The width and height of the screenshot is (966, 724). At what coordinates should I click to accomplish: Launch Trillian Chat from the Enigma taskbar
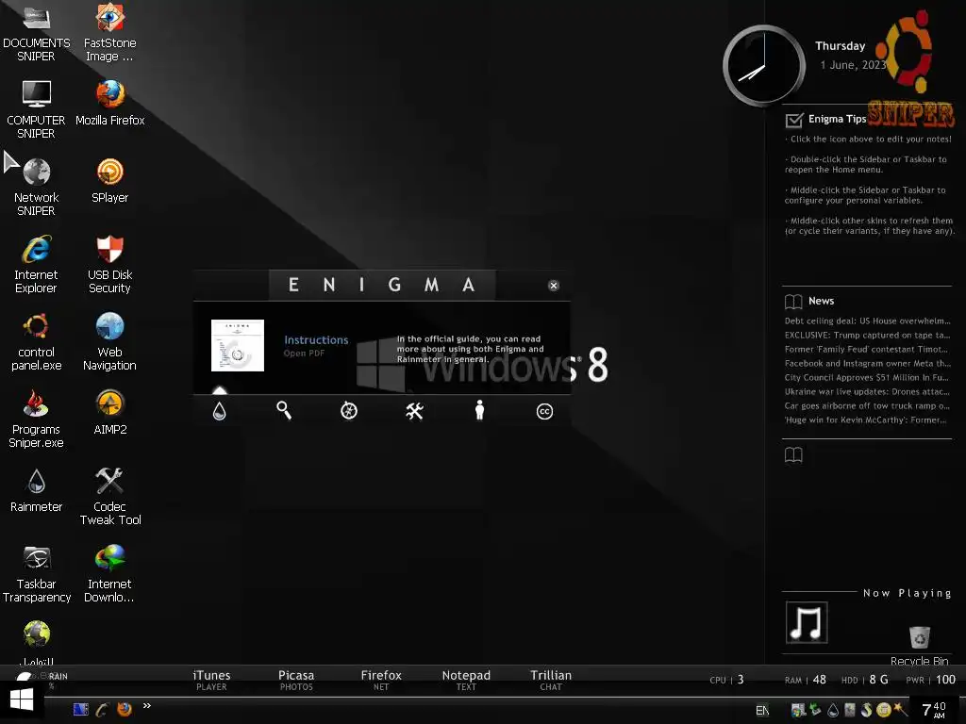(x=551, y=680)
